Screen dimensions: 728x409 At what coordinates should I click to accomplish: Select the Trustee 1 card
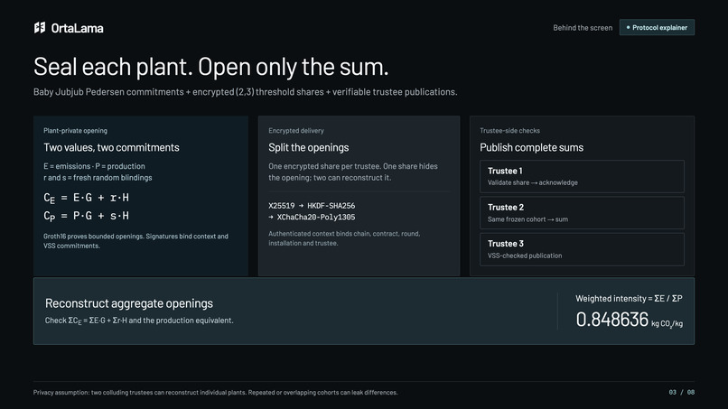(582, 176)
